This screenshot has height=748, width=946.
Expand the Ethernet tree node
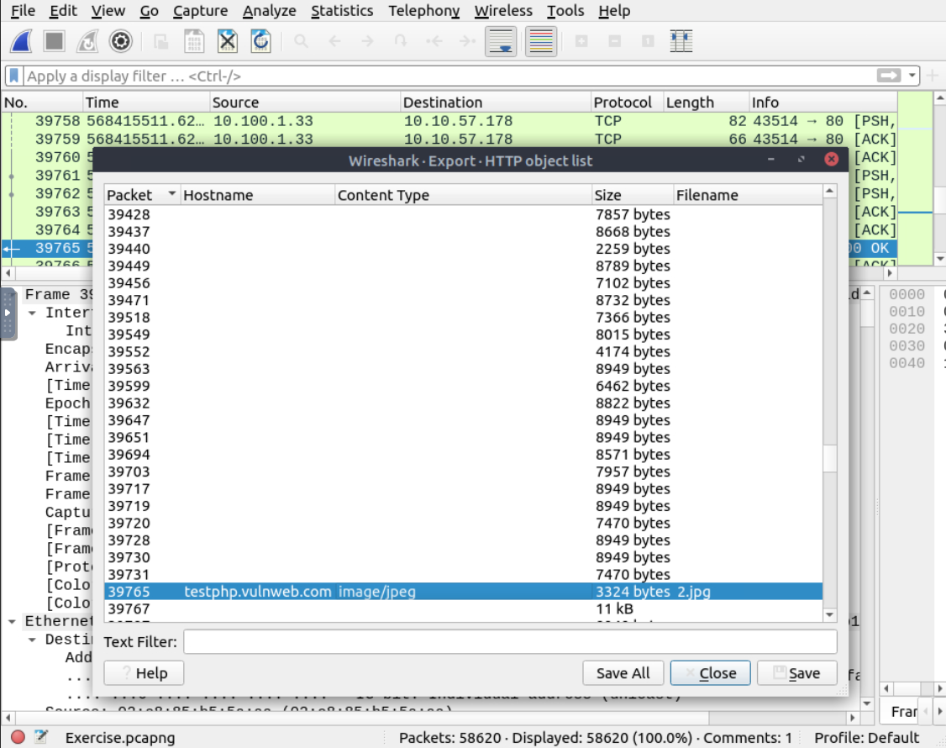[x=13, y=621]
